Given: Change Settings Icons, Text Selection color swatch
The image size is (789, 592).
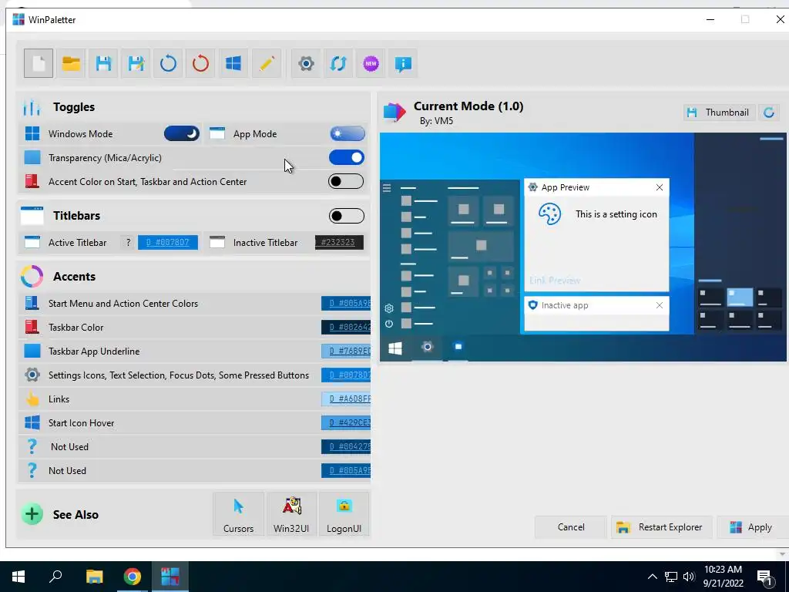Looking at the screenshot, I should tap(346, 375).
